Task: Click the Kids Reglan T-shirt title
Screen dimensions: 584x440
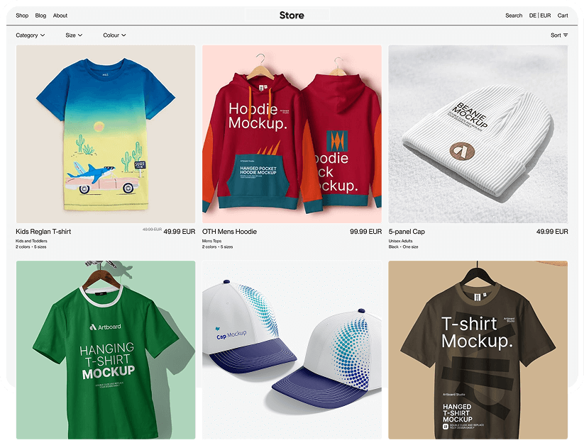Action: (x=43, y=232)
